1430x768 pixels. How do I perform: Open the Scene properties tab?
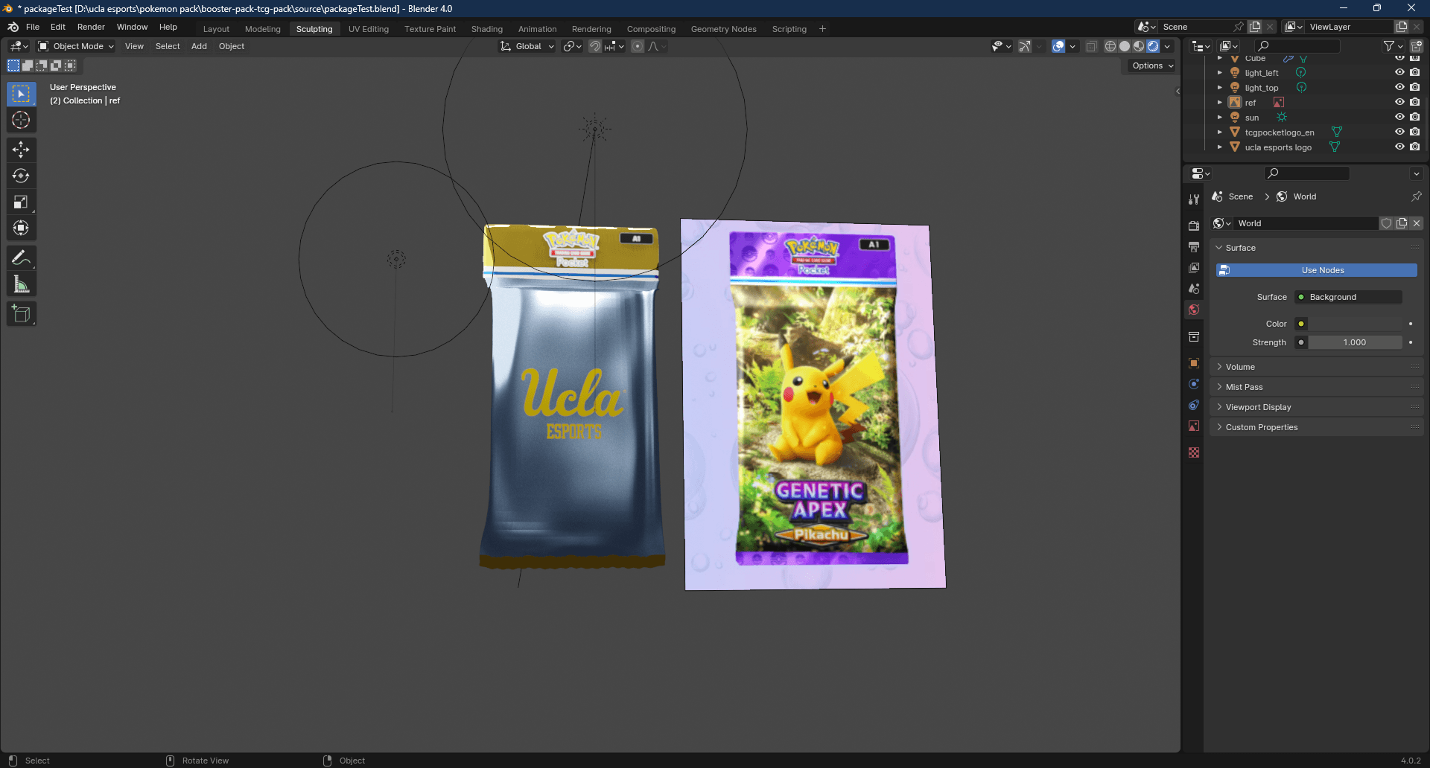click(1194, 288)
